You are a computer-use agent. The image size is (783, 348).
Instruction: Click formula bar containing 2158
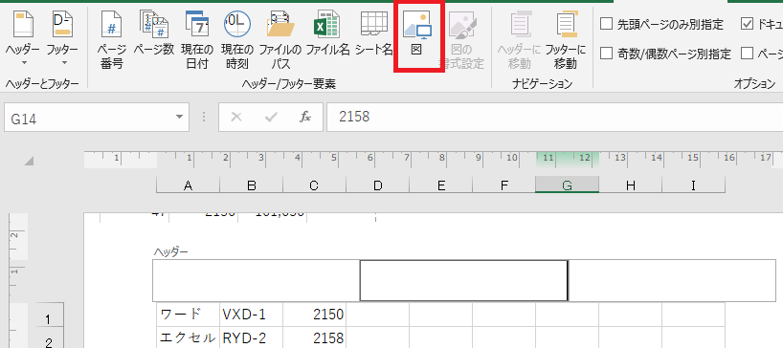554,118
